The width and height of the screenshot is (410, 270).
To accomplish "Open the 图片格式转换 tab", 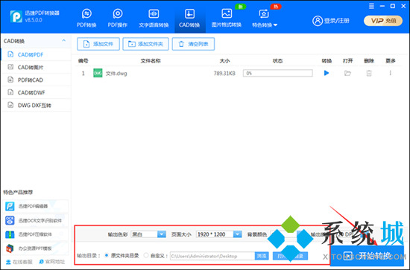I will click(x=227, y=19).
